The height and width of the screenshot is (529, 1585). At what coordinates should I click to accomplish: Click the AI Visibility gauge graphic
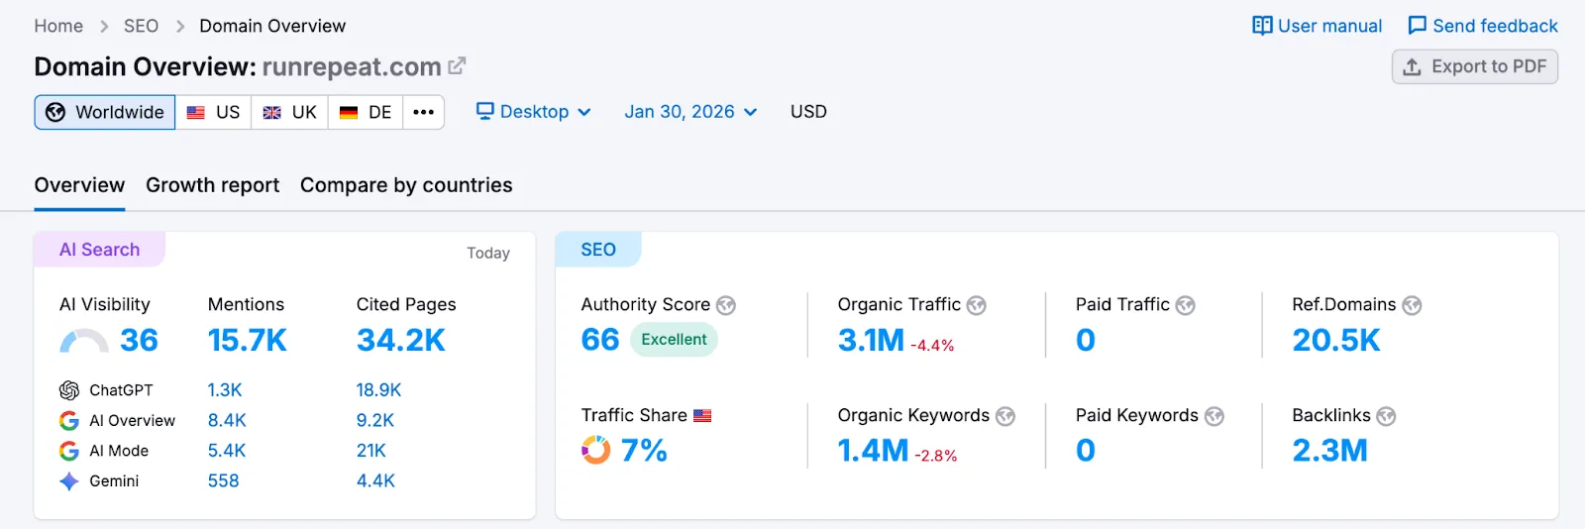point(84,342)
